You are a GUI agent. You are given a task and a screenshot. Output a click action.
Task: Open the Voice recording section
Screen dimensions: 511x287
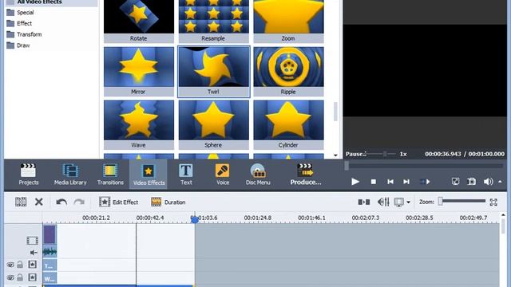coord(223,175)
